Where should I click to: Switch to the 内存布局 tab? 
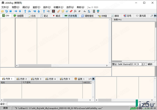pyautogui.click(x=71, y=16)
